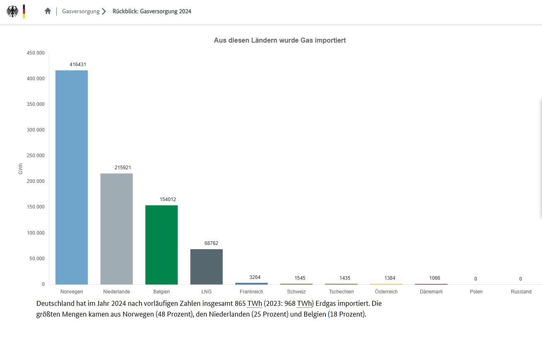
Task: Click the abbreviation TWh after 865
Action: 255,304
